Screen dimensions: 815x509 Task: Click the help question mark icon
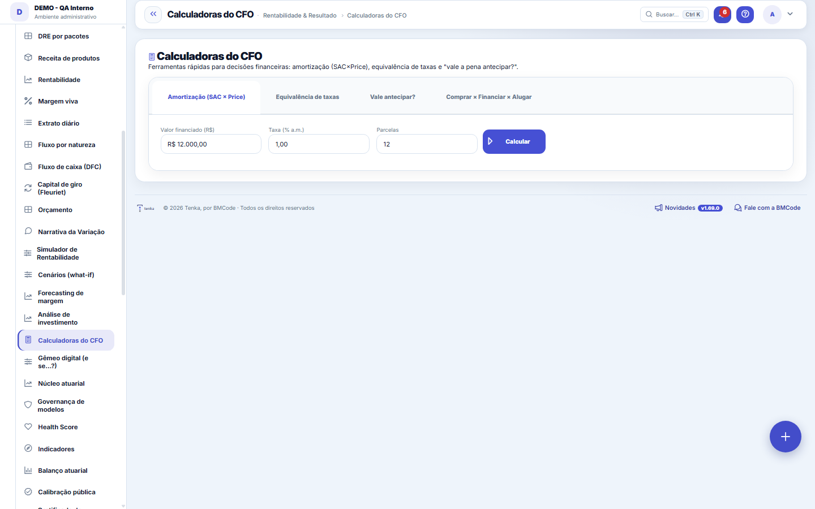pyautogui.click(x=745, y=14)
